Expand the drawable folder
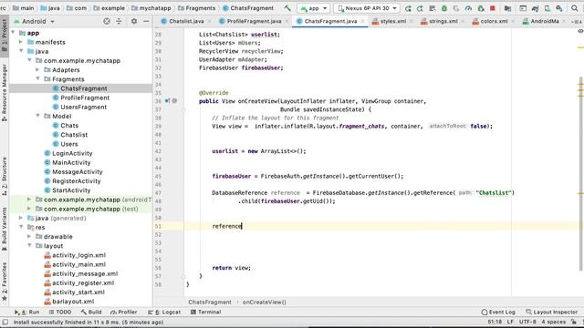Viewport: 584px width, 328px height. (x=29, y=236)
